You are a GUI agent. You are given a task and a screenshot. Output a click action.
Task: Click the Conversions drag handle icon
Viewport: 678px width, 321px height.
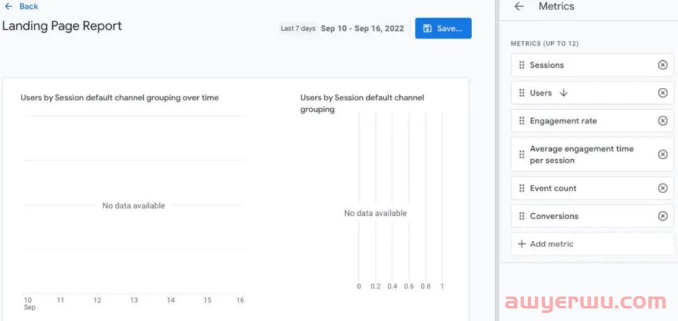[x=522, y=216]
